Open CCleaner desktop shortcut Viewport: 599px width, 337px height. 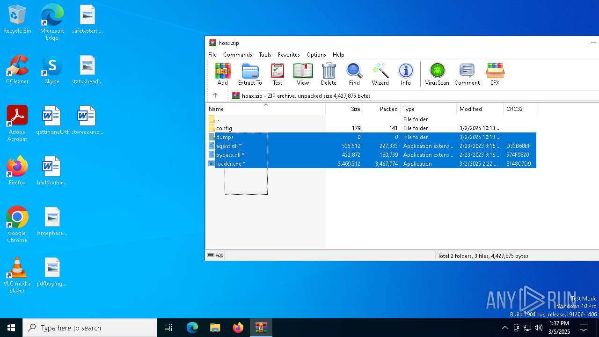coord(17,70)
